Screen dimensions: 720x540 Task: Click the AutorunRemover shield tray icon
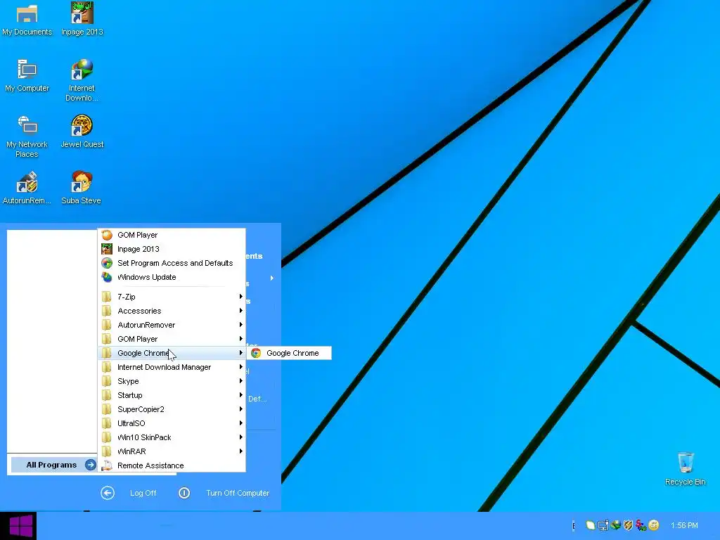pyautogui.click(x=628, y=525)
